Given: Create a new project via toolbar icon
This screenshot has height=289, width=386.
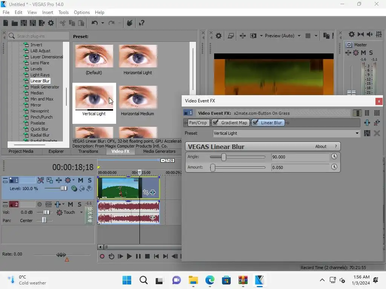Looking at the screenshot, I should tap(6, 23).
